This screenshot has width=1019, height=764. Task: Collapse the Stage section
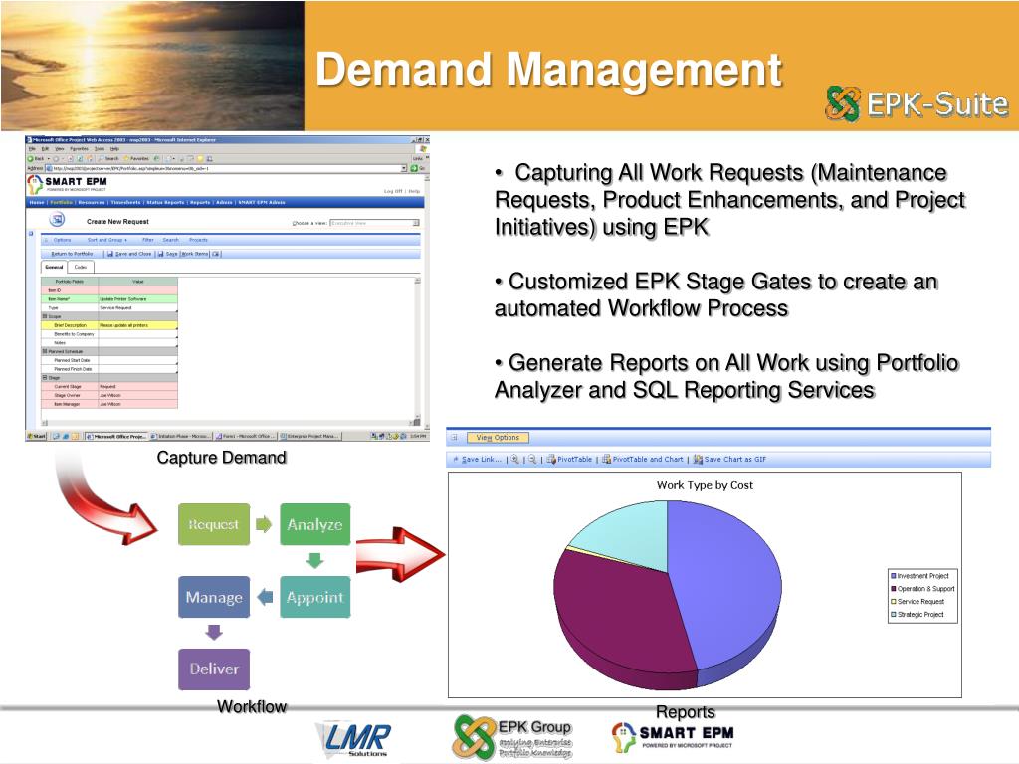point(45,377)
